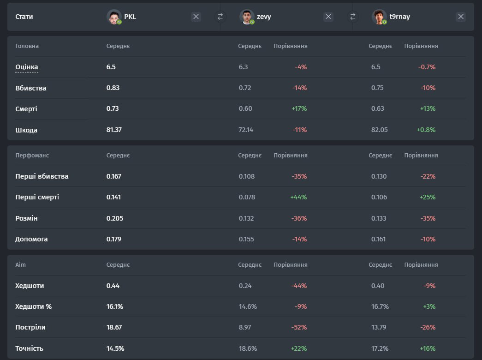The width and height of the screenshot is (482, 360).
Task: Select the Розмін row label
Action: tap(26, 218)
